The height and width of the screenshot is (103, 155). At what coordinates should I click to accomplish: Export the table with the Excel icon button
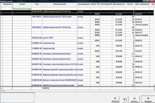tap(125, 99)
